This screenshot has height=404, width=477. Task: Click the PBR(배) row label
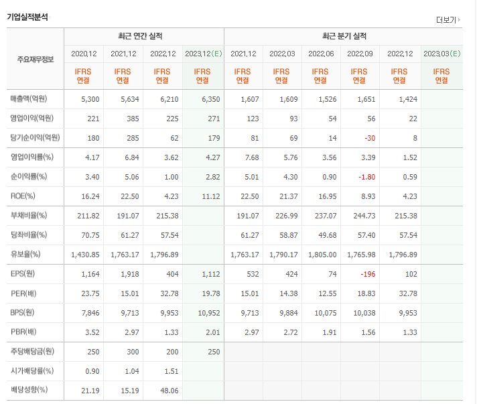[x=23, y=332]
